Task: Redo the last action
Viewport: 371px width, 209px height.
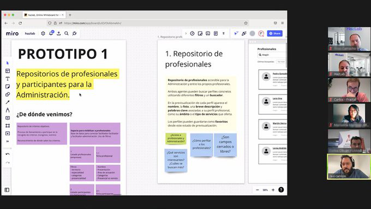Action: click(x=8, y=163)
